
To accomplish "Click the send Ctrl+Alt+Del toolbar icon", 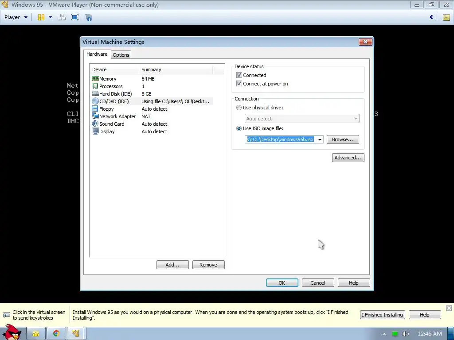I will pos(61,17).
